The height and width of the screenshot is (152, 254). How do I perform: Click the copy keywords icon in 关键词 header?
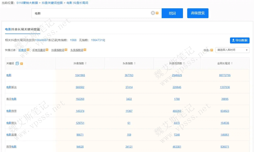[x=17, y=63]
